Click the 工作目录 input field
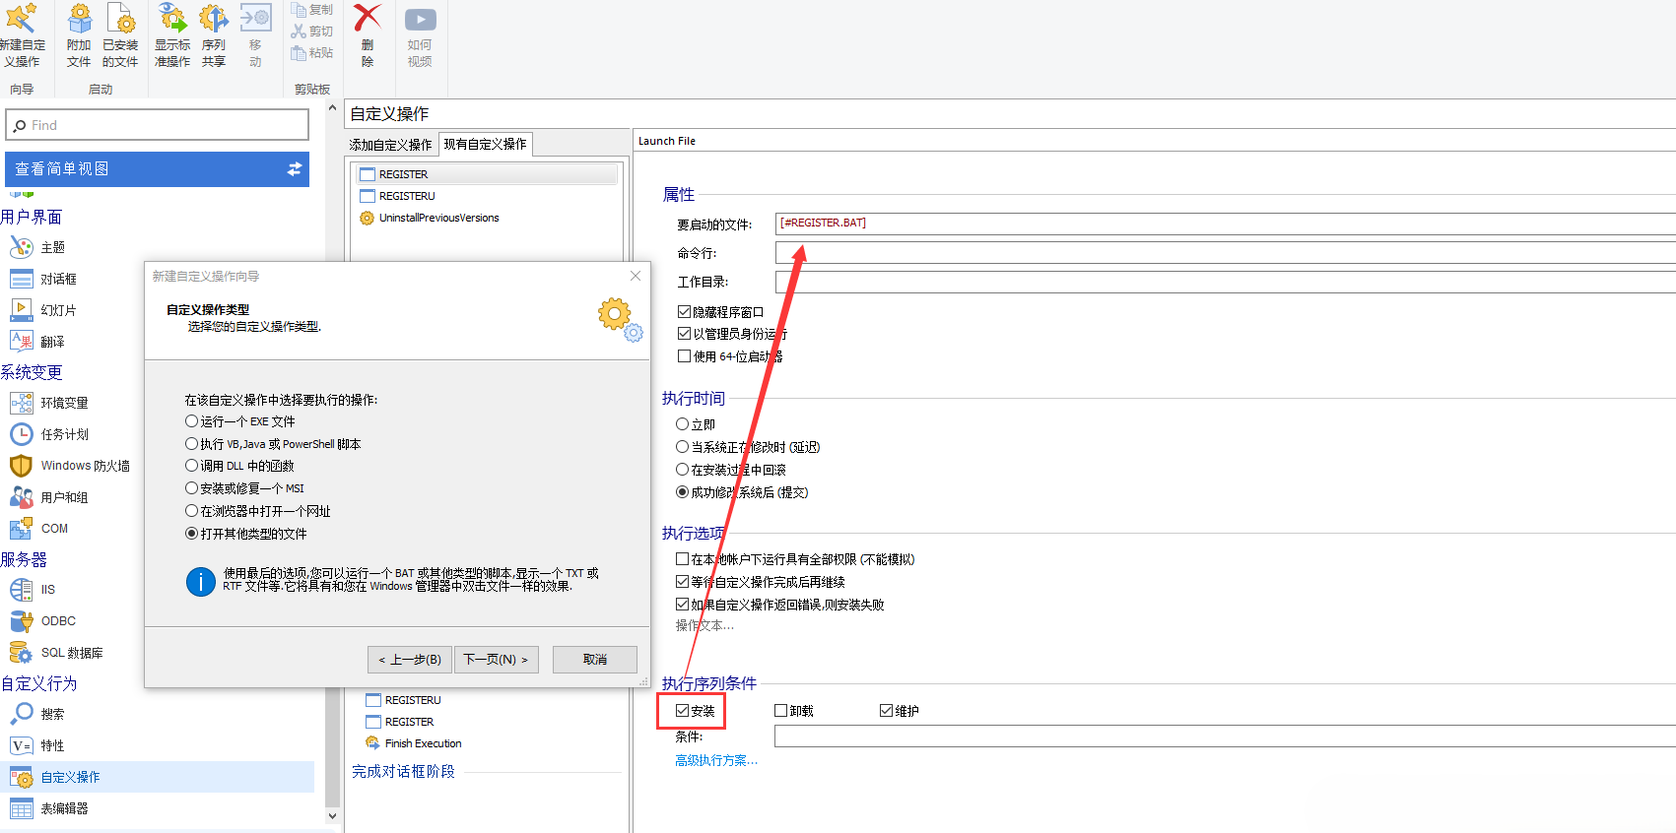Screen dimensions: 1676x833 [1225, 282]
